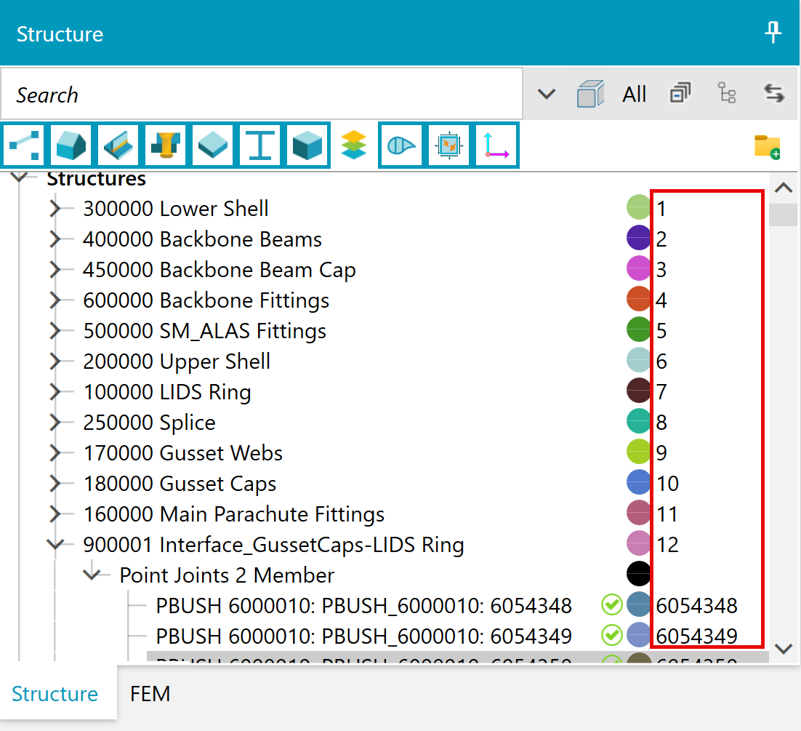Click the tree hierarchy icon

click(x=727, y=93)
